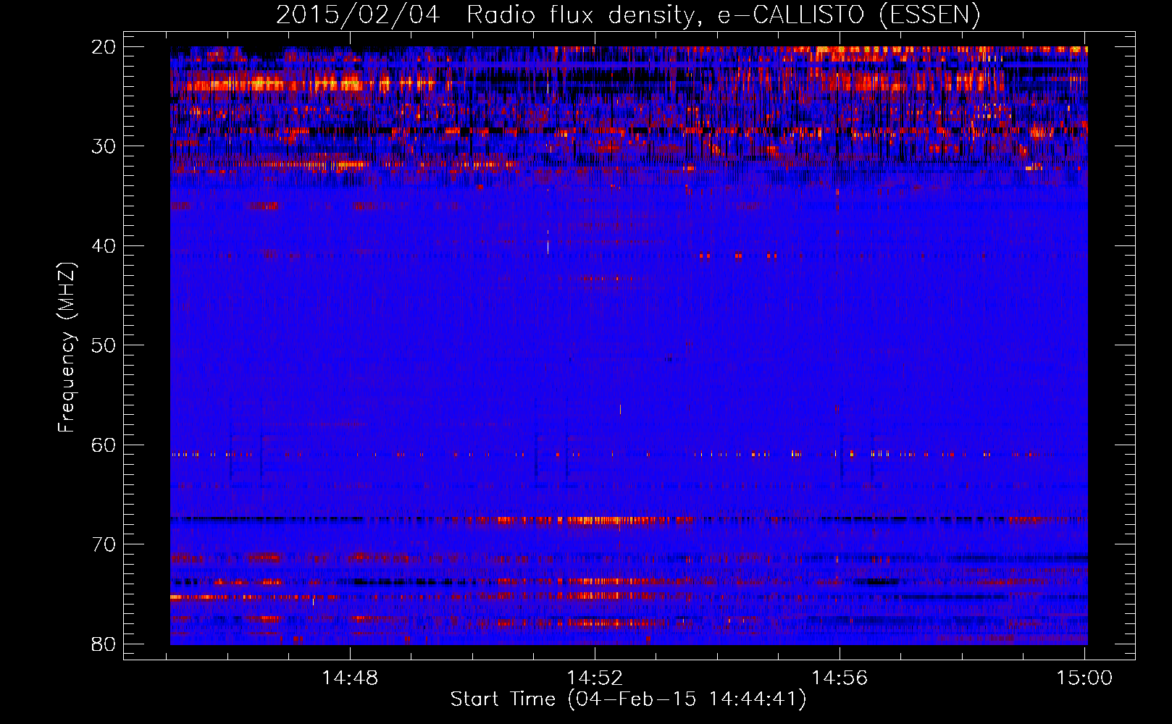Click the plot title '2015/02/04 Radio flux density'
This screenshot has width=1172, height=724.
[628, 14]
